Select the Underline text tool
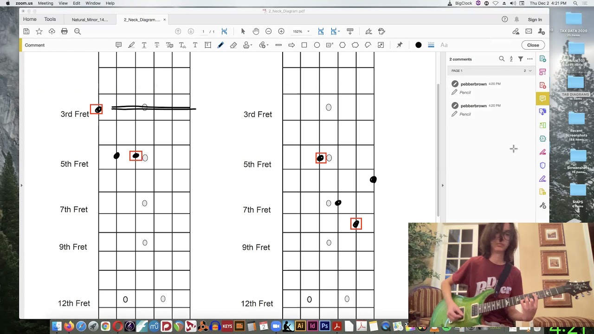594x334 pixels. (144, 45)
